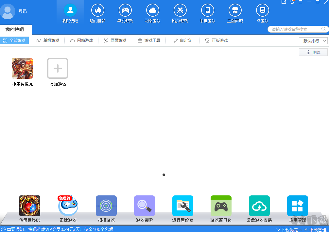Select the 游戏工具 filter

[149, 41]
